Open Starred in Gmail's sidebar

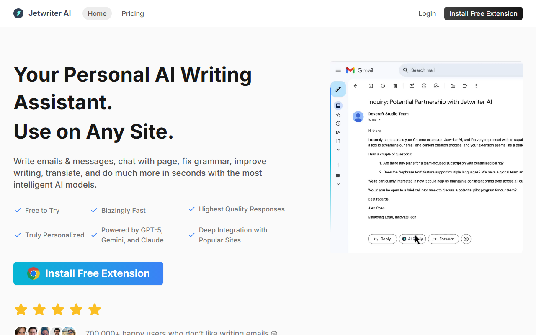338,115
